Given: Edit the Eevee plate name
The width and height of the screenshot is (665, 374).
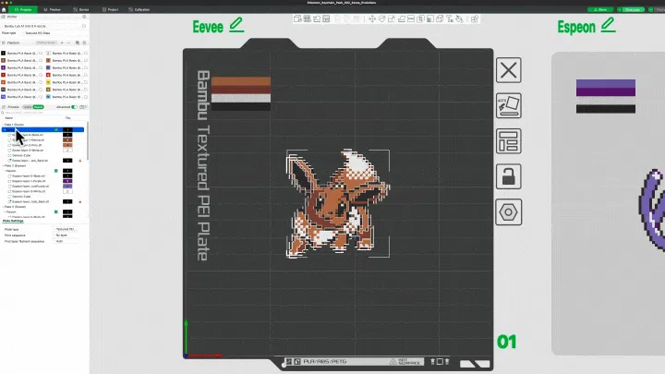Looking at the screenshot, I should pyautogui.click(x=236, y=25).
